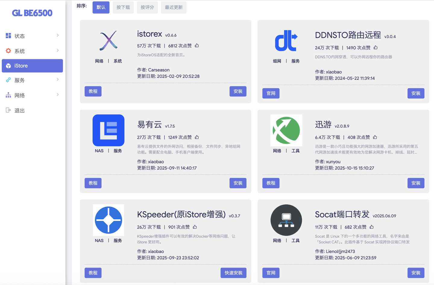This screenshot has height=285, width=434.
Task: Click the 网络 topology icon in sidebar
Action: click(x=8, y=95)
